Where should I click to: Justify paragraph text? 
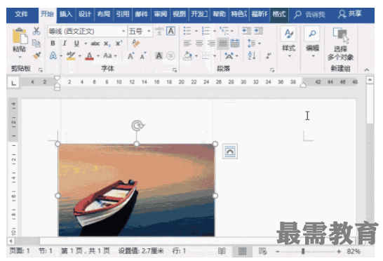tap(223, 43)
